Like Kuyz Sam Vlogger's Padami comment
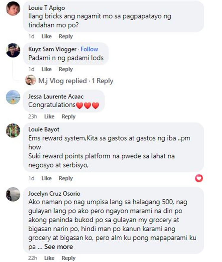Screen dimensions: 222x262 click(x=46, y=69)
